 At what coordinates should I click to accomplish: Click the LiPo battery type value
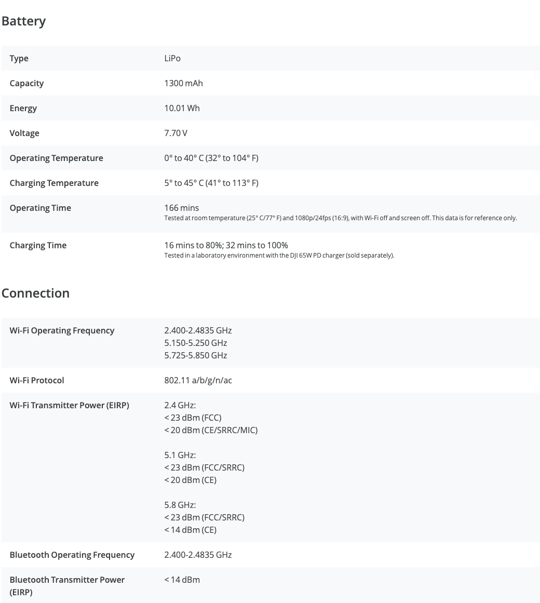[172, 59]
